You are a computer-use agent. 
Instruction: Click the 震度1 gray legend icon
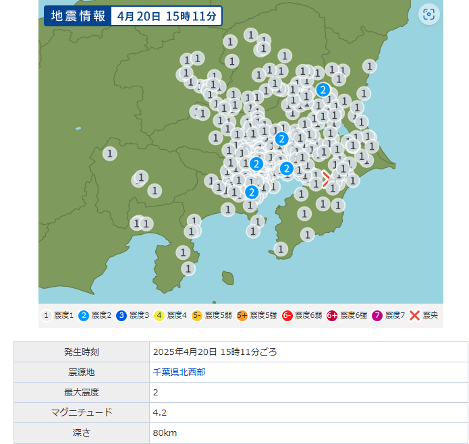(x=46, y=315)
